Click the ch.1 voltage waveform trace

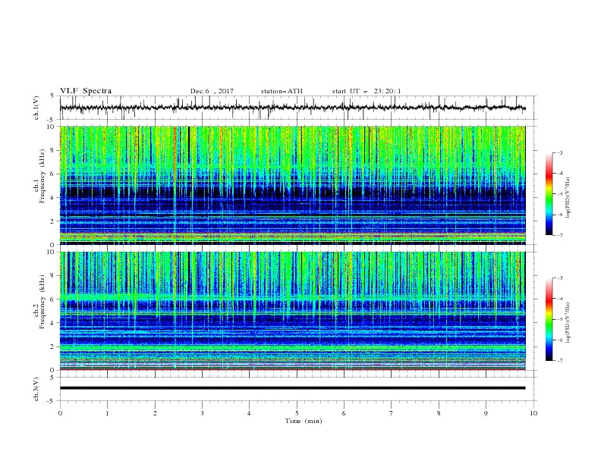[x=292, y=108]
